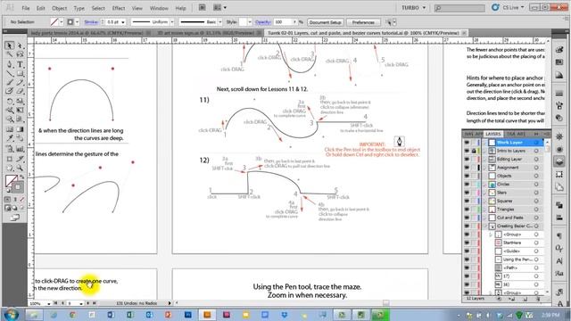Screen dimensions: 571x321
Task: Click Go to Bridge icon
Action: [x=203, y=8]
